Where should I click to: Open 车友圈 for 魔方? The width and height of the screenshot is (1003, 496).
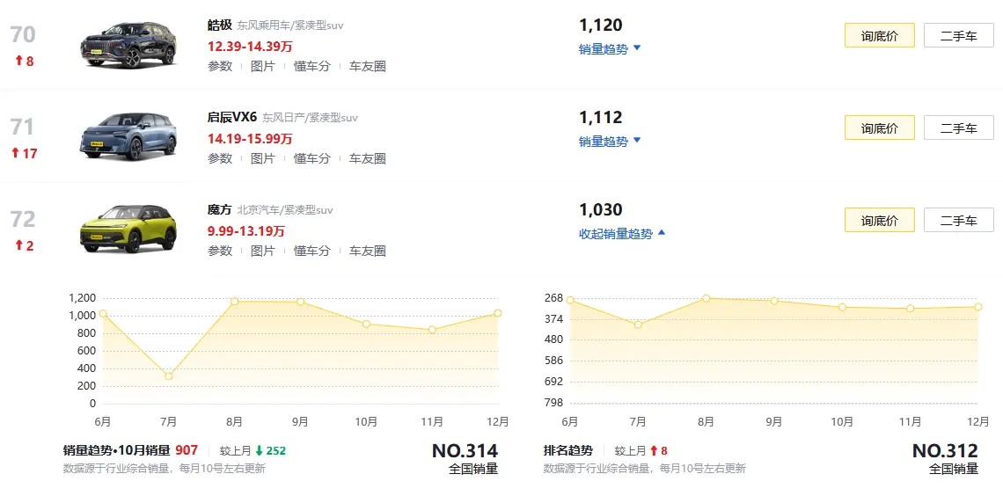367,251
